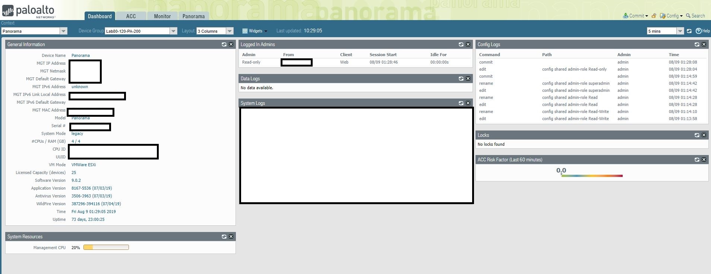This screenshot has width=711, height=274.
Task: Click the Last updated time 10:29:05
Action: [313, 31]
